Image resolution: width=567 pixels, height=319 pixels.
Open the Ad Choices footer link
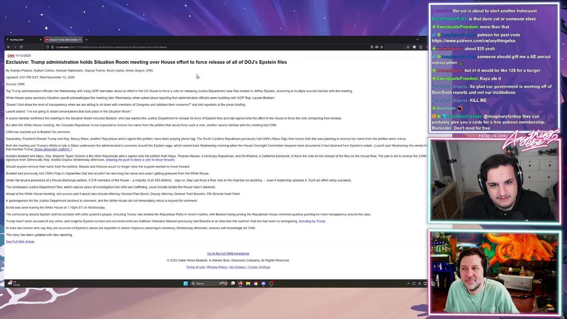(237, 267)
